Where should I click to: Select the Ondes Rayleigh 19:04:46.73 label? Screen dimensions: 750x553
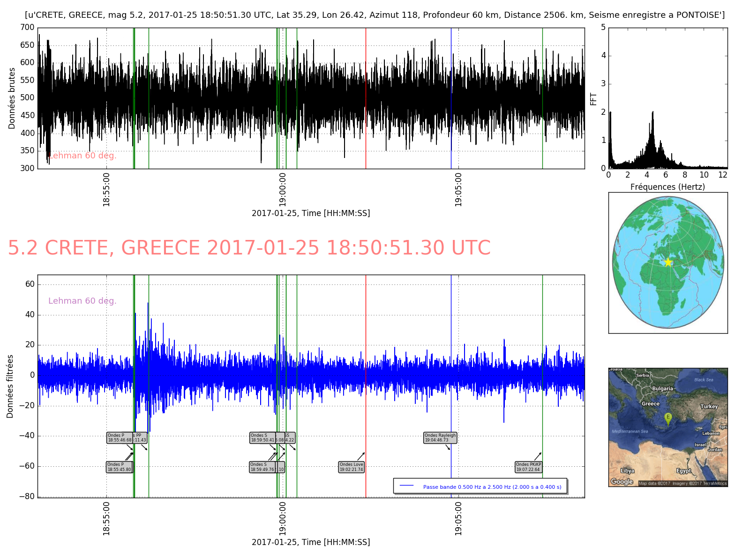pyautogui.click(x=440, y=438)
